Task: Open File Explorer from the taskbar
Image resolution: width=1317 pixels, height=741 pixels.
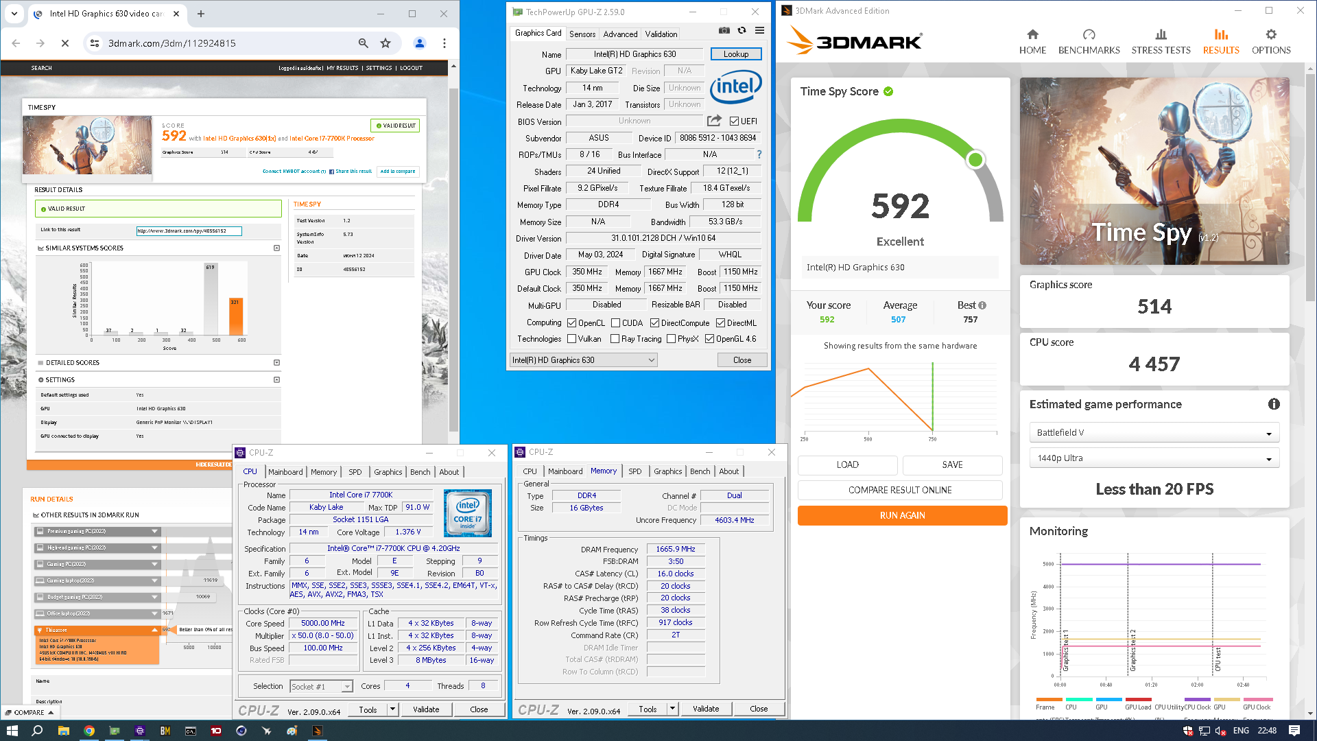Action: 63,731
